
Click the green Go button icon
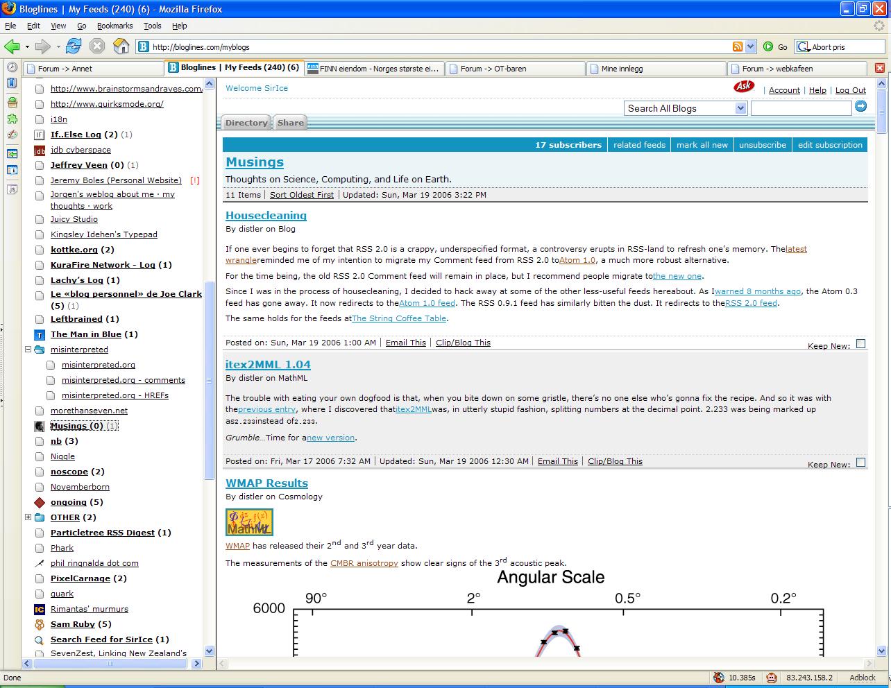[768, 46]
